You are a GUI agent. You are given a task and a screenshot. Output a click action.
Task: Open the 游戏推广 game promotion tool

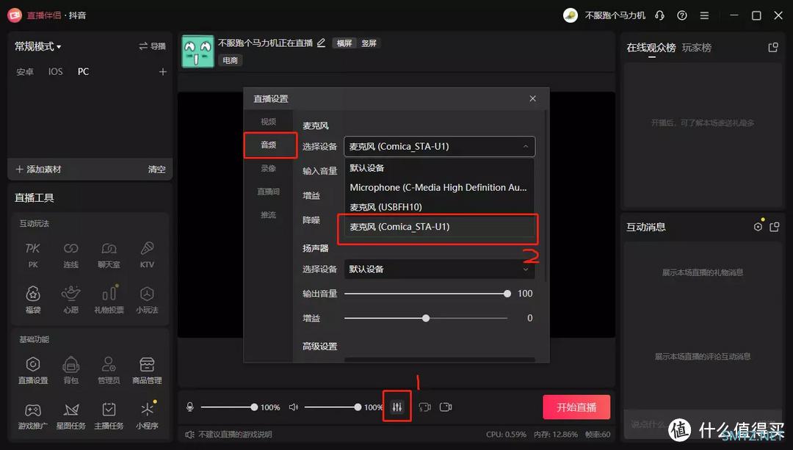click(33, 415)
